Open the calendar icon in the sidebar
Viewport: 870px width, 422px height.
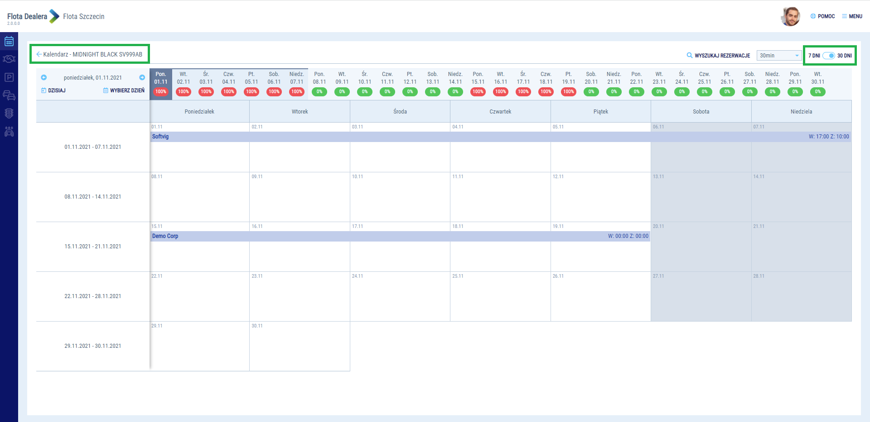click(9, 42)
